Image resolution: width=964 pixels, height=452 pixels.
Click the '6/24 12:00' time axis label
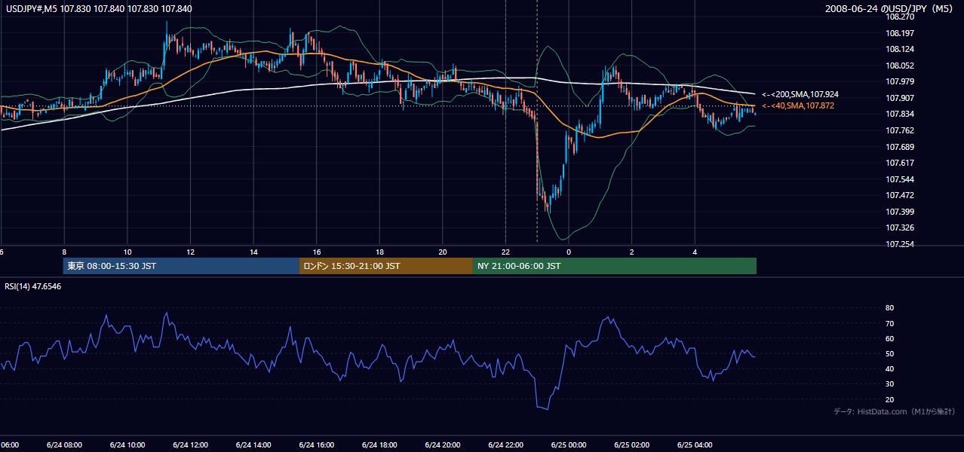190,445
